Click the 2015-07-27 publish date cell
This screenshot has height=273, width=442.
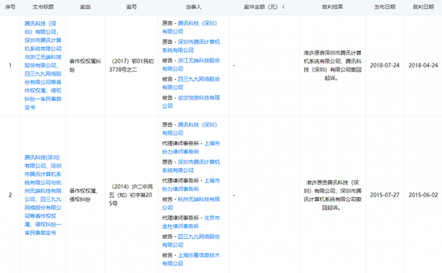385,195
